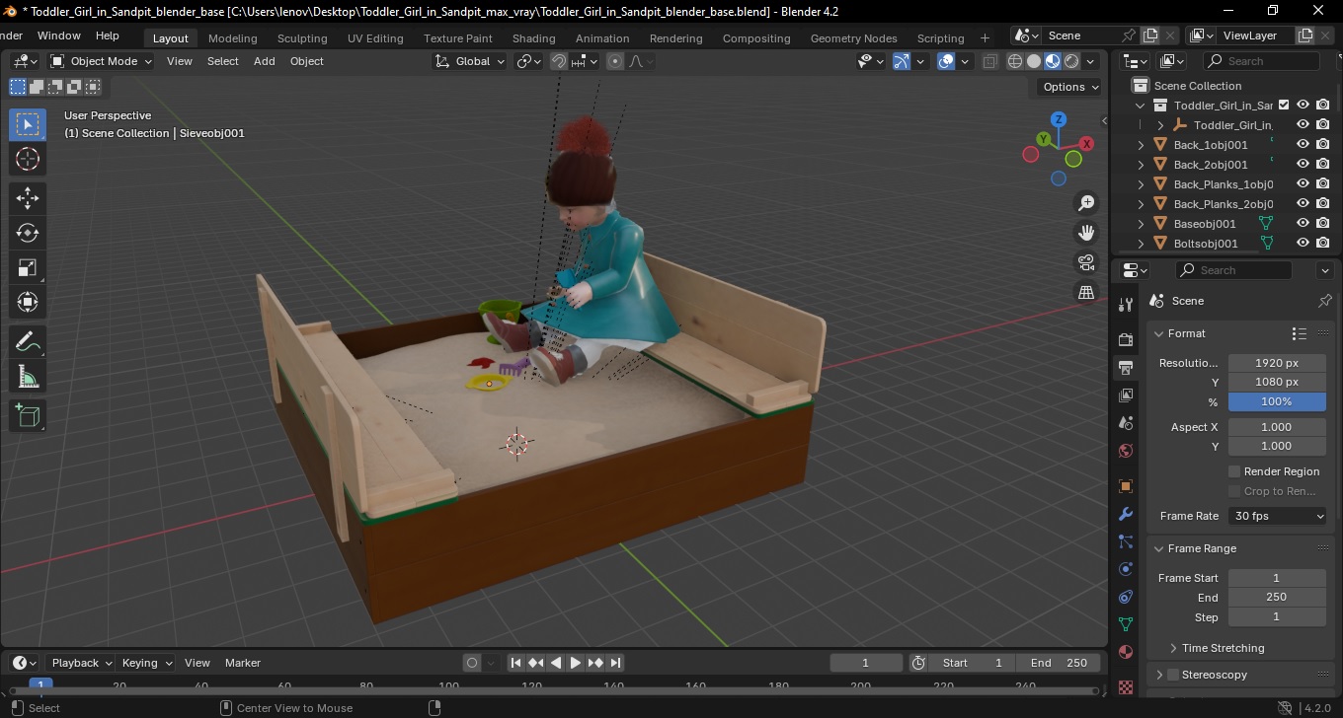Jump to the end frame

(x=616, y=663)
